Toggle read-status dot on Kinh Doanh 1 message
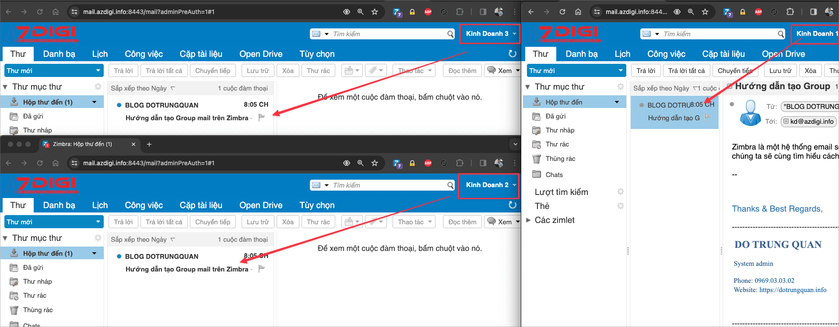839x327 pixels. (x=642, y=105)
